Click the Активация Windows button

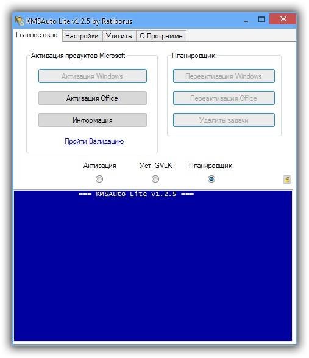tap(93, 76)
